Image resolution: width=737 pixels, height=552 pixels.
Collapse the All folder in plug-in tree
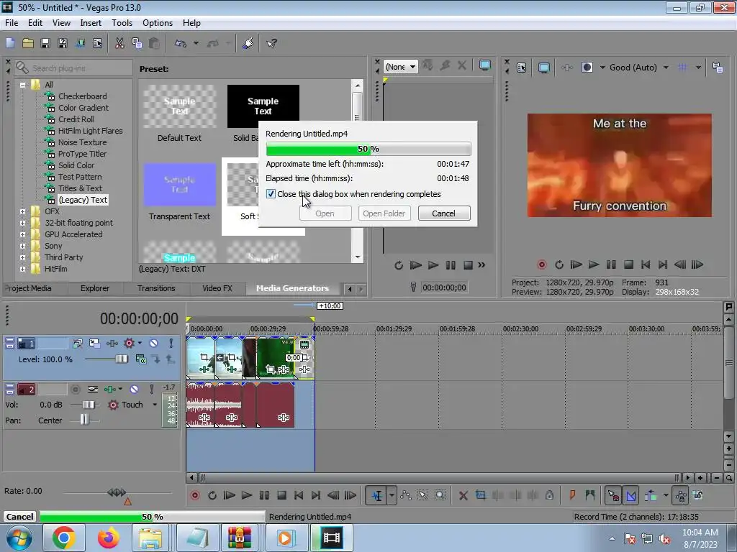click(22, 85)
